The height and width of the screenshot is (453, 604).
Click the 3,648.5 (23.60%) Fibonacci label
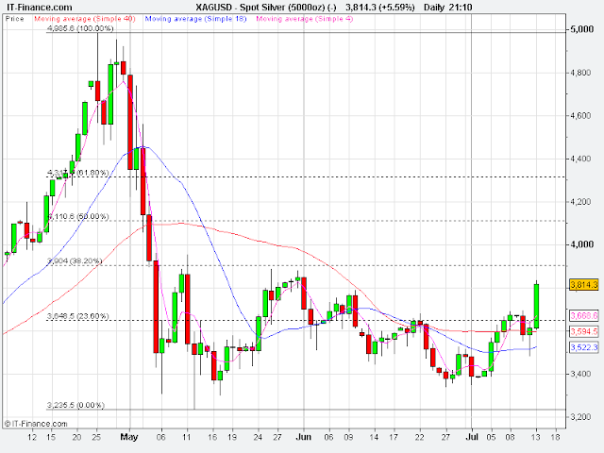pos(77,316)
